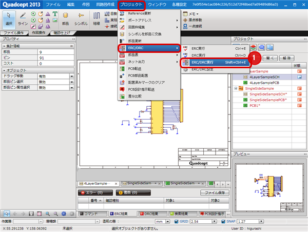
Task: Open the 各種設定 menu
Action: click(179, 5)
